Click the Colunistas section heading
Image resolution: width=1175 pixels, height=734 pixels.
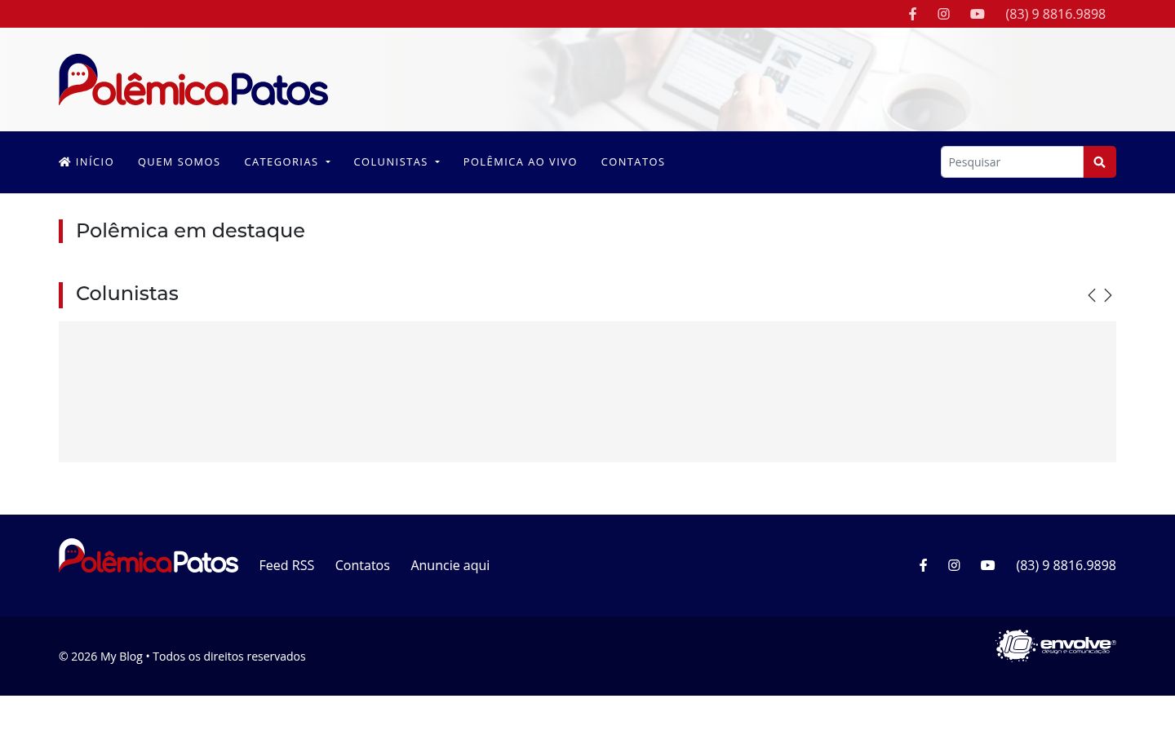pyautogui.click(x=127, y=294)
